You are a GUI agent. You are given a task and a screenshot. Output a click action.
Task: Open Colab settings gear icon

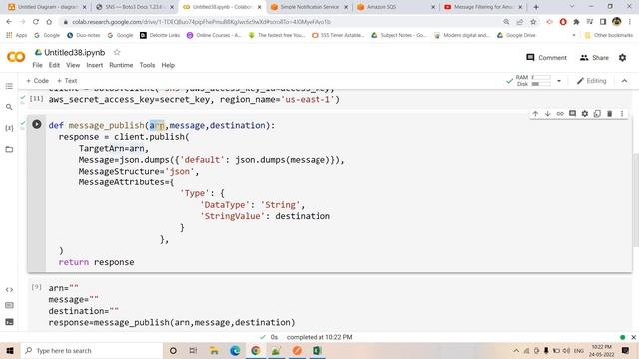[x=622, y=58]
